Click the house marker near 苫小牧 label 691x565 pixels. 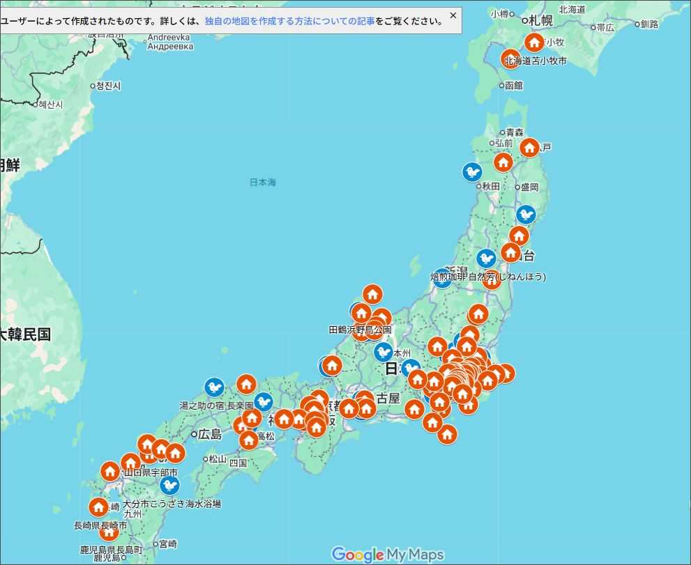pos(535,42)
